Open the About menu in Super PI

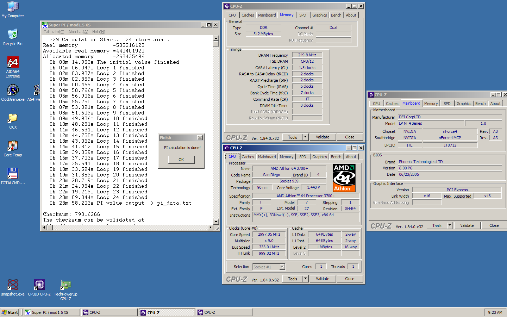coord(78,32)
